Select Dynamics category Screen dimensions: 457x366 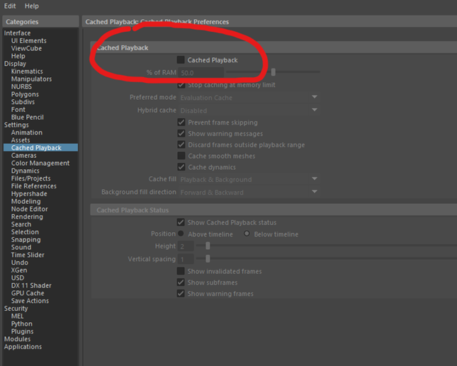point(25,171)
